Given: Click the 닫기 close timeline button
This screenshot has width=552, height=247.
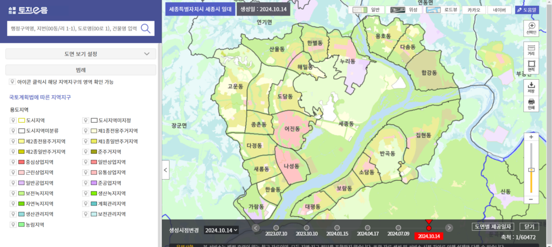Looking at the screenshot, I should click(x=529, y=227).
